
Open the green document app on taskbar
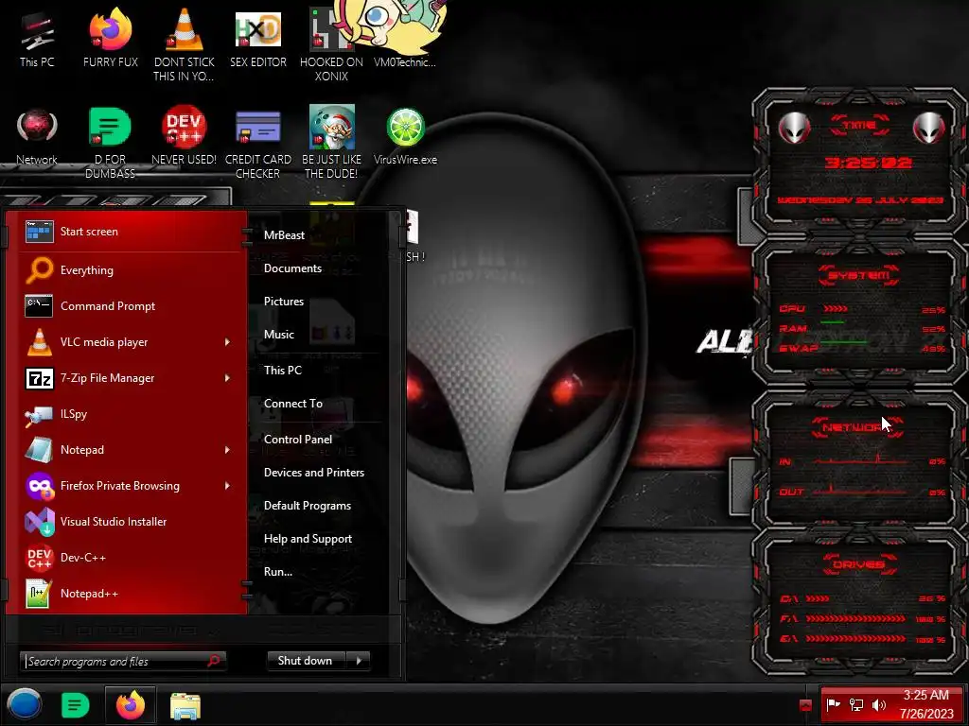click(x=75, y=705)
